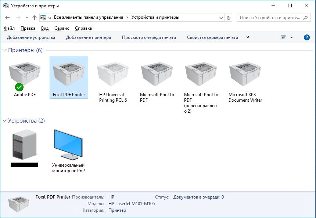Maximize the Устройства и принтеры window

click(290, 6)
